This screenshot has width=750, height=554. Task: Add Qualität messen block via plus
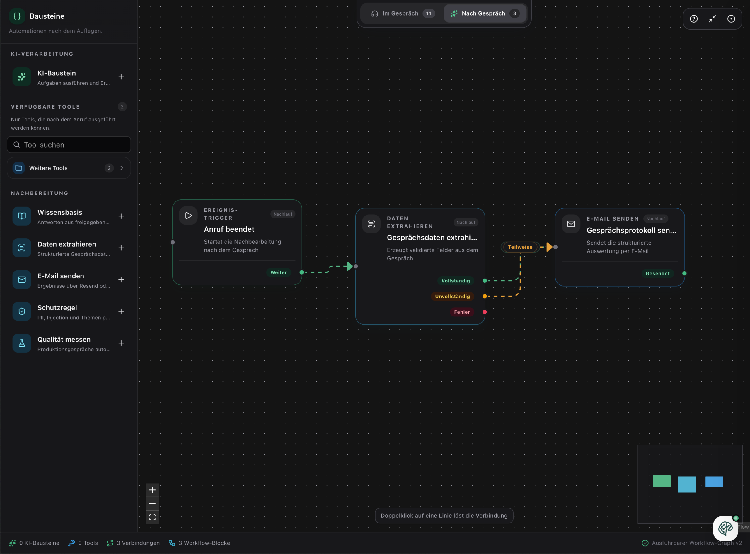point(121,343)
